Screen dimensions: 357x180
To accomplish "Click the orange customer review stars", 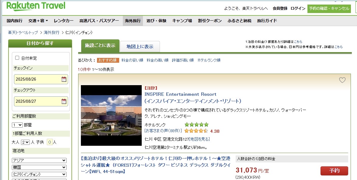I will [x=196, y=131].
